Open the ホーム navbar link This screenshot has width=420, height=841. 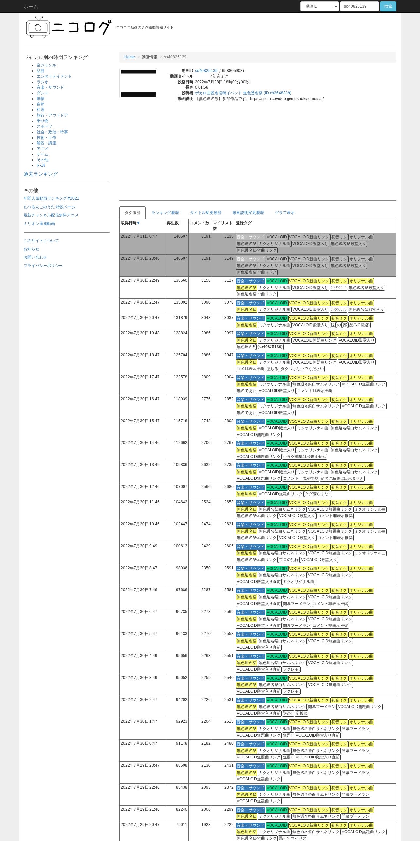[x=31, y=7]
